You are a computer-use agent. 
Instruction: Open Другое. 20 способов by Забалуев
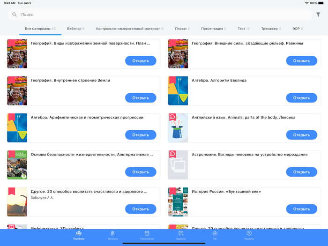tap(141, 209)
